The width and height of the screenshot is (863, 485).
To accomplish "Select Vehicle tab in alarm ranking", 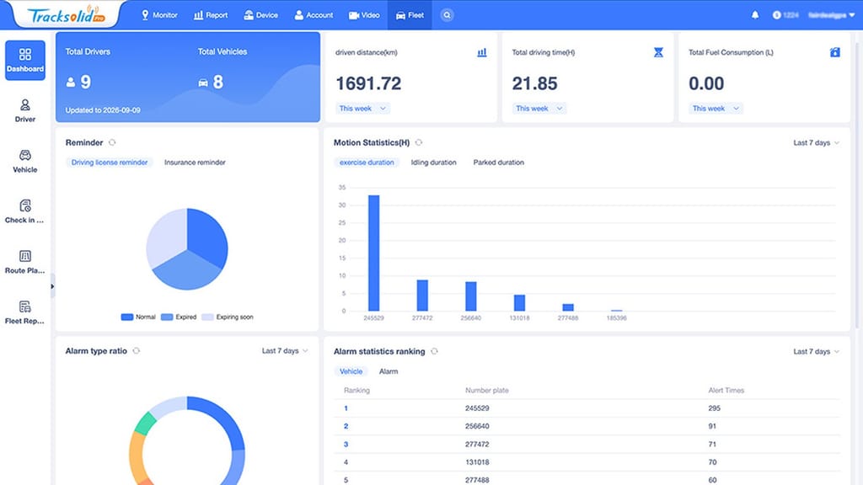I will click(x=351, y=371).
